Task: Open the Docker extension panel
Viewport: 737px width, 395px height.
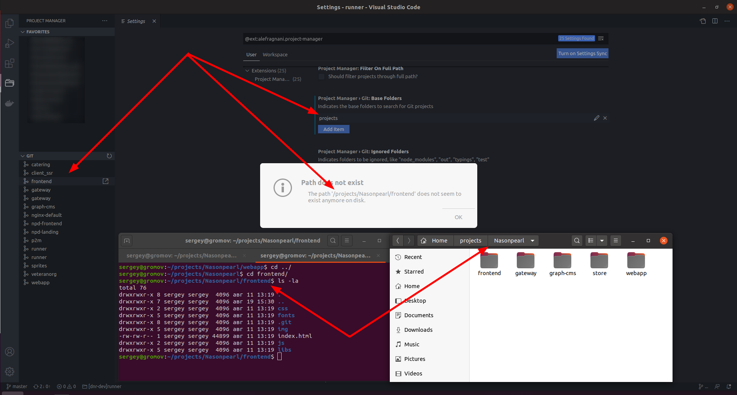Action: pyautogui.click(x=10, y=103)
